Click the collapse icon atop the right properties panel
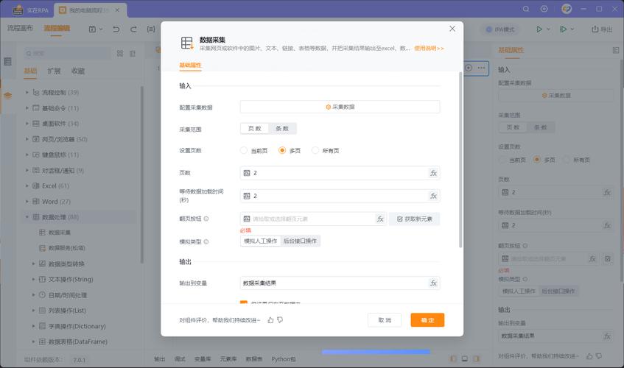This screenshot has width=624, height=368. (x=616, y=50)
